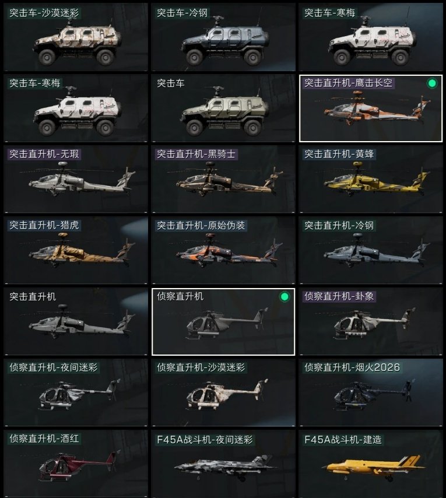Viewport: 446px width, 498px height.
Task: Select the red 侦察直升机-酒红 helicopter
Action: coord(76,464)
